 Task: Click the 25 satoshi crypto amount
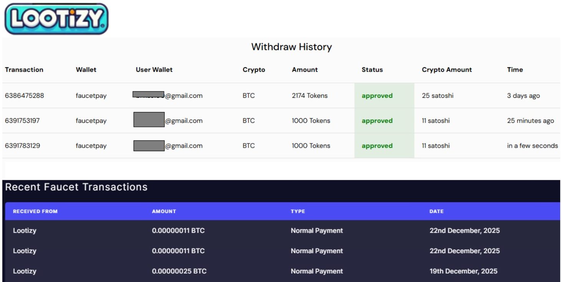click(437, 96)
